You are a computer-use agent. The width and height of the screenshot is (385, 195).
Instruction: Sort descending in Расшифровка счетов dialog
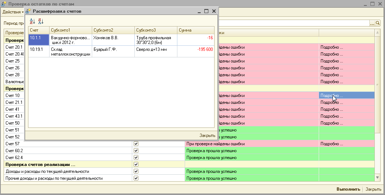coord(40,21)
